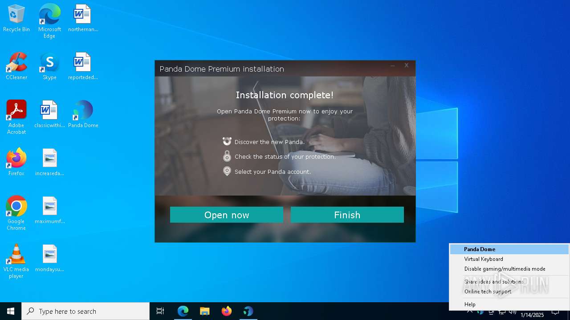Select Disable gaming/multimedia mode menu entry

click(x=509, y=269)
